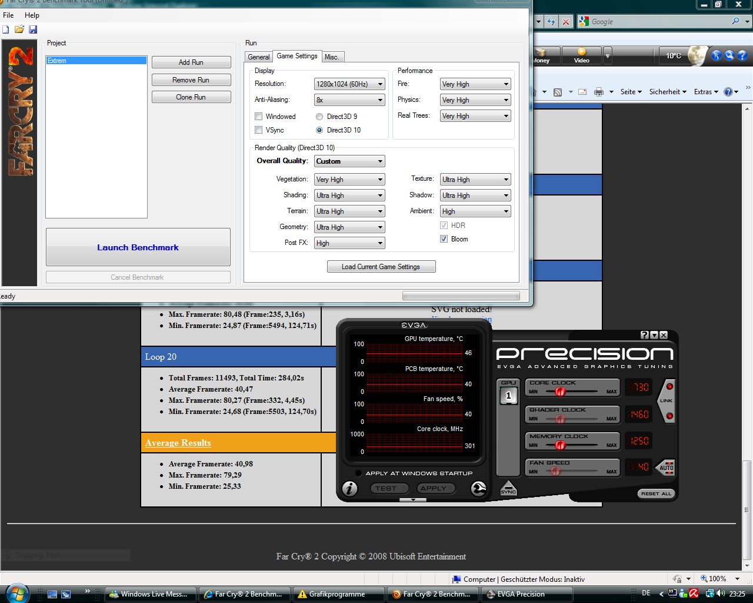Viewport: 753px width, 603px height.
Task: Toggle the Bloom checkbox
Action: click(444, 239)
